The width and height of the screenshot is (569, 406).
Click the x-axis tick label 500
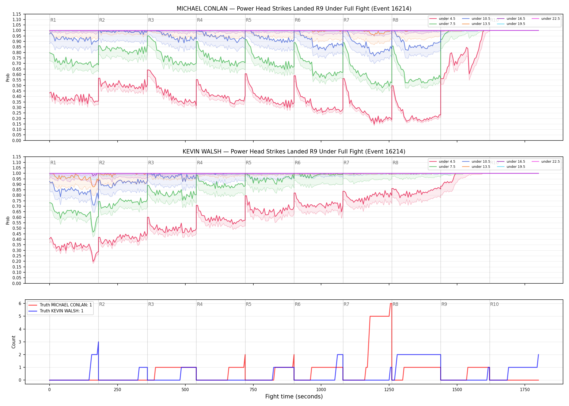[185, 390]
